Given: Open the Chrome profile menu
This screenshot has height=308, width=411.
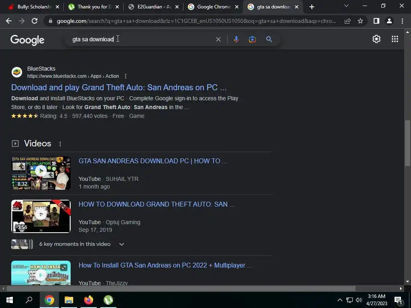Looking at the screenshot, I should [x=389, y=21].
